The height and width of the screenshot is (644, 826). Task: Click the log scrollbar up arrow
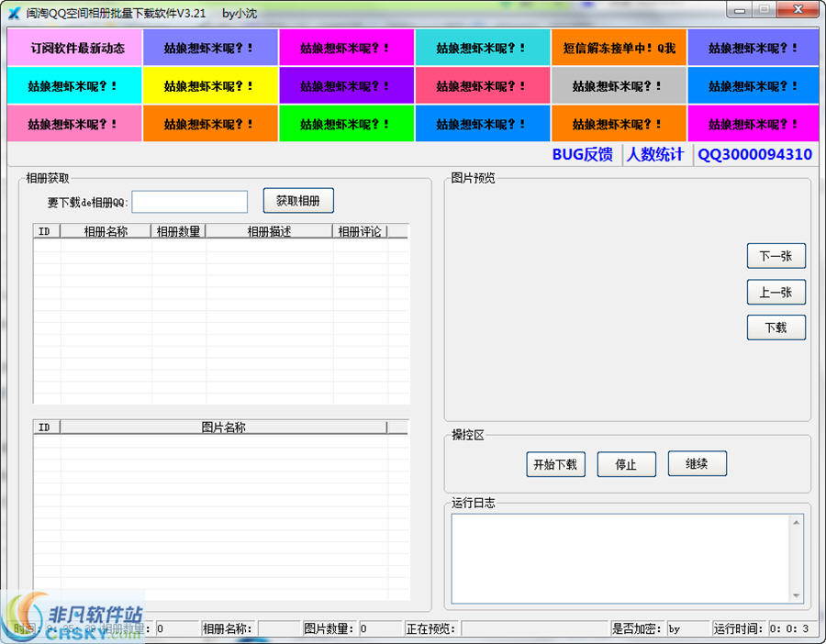pos(796,522)
